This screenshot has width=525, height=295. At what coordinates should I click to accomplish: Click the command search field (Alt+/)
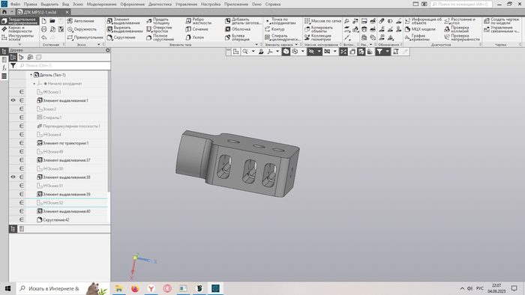[461, 4]
